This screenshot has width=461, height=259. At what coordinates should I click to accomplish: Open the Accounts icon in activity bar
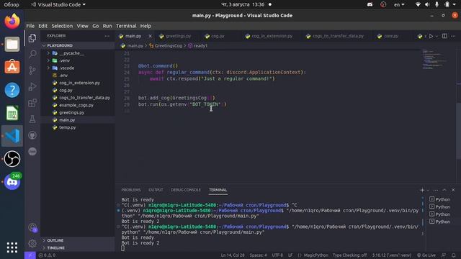32,227
